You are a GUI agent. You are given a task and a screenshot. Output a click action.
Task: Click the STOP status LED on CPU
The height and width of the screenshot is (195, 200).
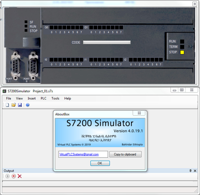[26, 31]
